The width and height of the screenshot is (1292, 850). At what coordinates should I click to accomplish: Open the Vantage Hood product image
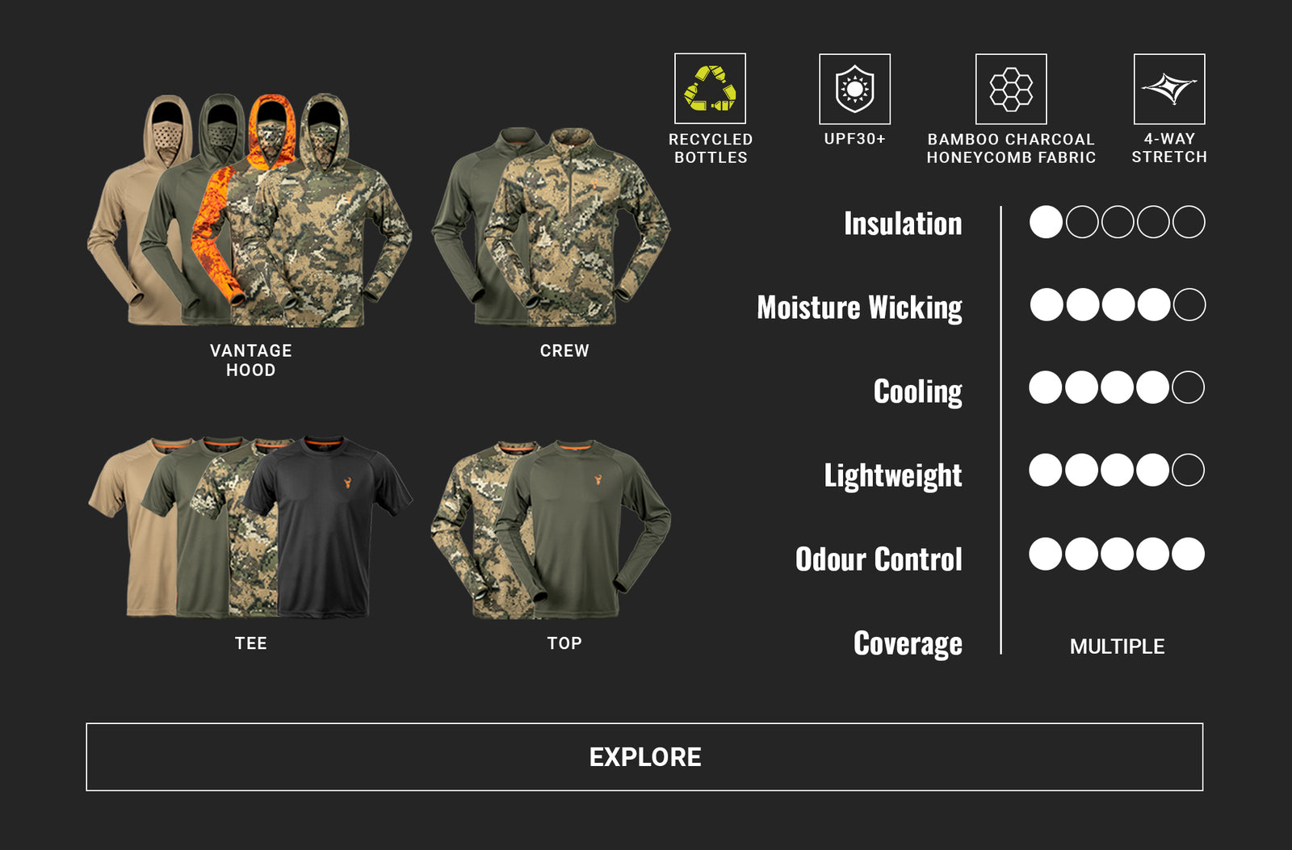(x=250, y=210)
